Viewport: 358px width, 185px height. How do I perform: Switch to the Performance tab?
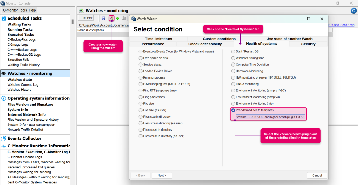[x=153, y=44]
